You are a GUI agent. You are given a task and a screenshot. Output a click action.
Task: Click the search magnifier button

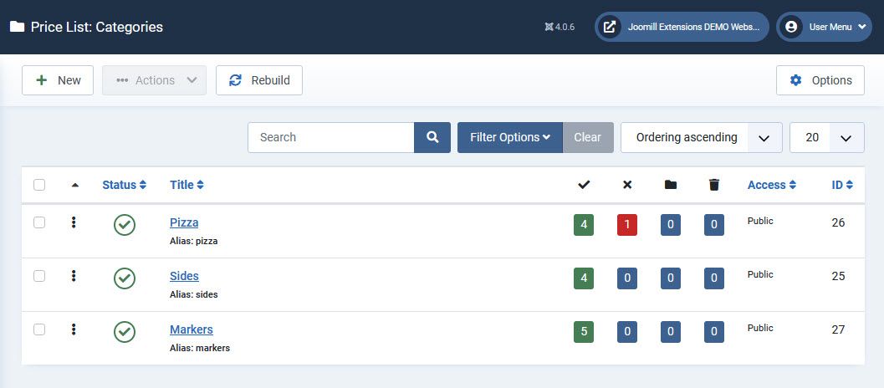click(x=432, y=137)
